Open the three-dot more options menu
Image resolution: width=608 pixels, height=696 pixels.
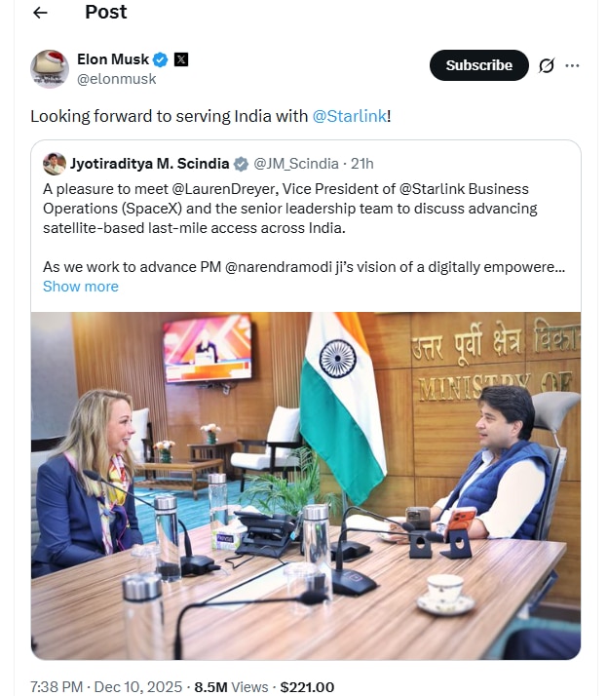(x=572, y=65)
